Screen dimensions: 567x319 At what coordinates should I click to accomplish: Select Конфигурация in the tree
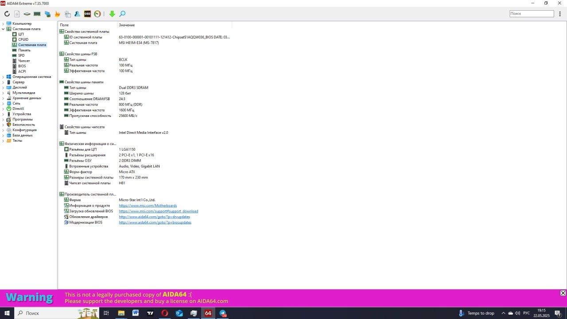click(24, 130)
